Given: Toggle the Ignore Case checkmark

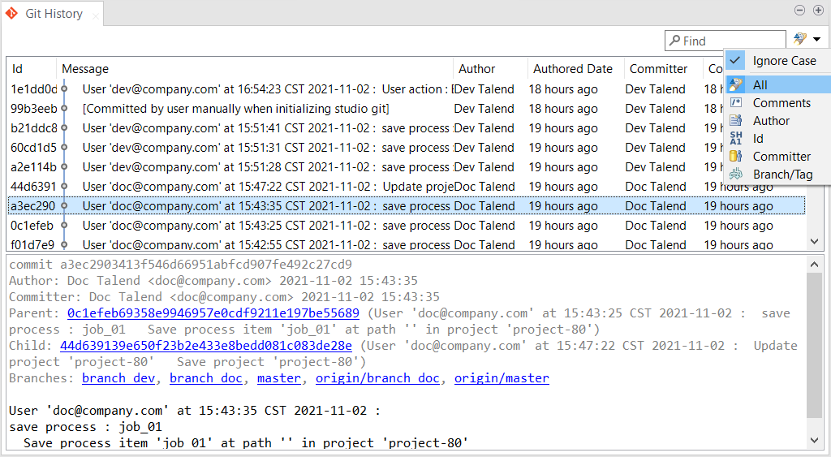Looking at the screenshot, I should tap(736, 60).
